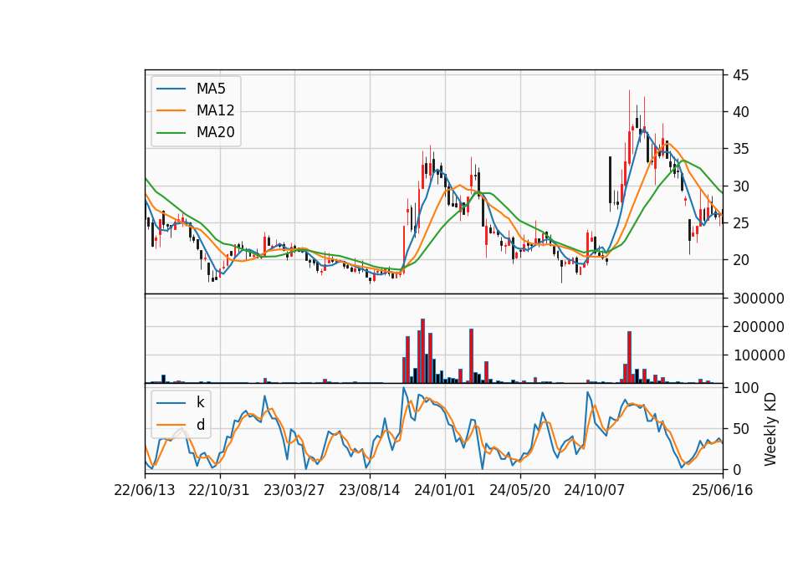Click the orange MA12 legend line sample
Viewport: 803px width, 577px height.
point(171,110)
